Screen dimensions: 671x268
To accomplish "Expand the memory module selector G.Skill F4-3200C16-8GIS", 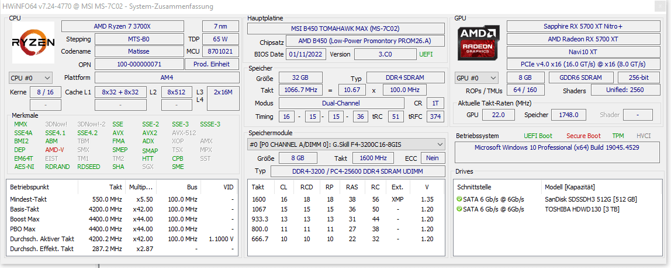I will click(346, 144).
